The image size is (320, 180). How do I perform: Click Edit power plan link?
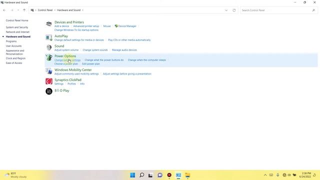[91, 64]
